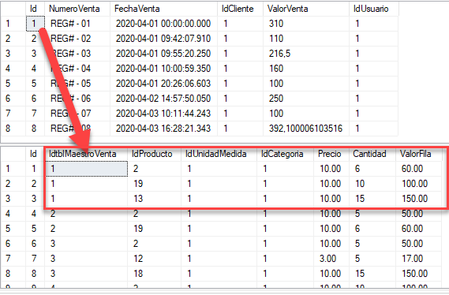Click the Id column header in the upper grid
The image size is (449, 295).
point(36,9)
